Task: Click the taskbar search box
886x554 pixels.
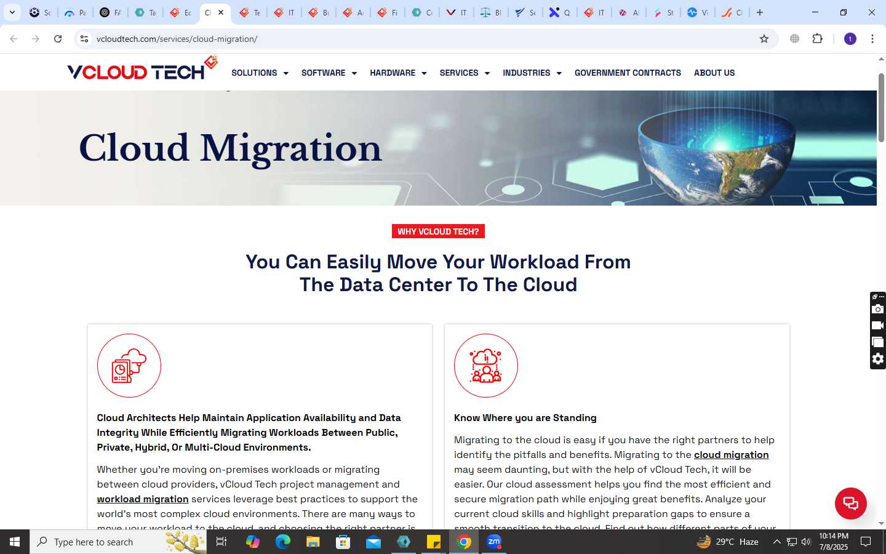Action: point(118,542)
